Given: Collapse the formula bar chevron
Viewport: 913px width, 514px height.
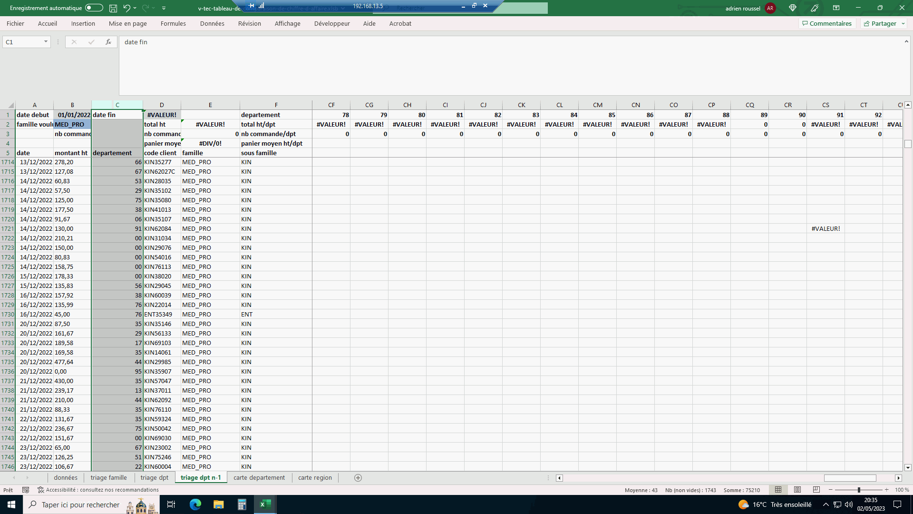Looking at the screenshot, I should [906, 42].
